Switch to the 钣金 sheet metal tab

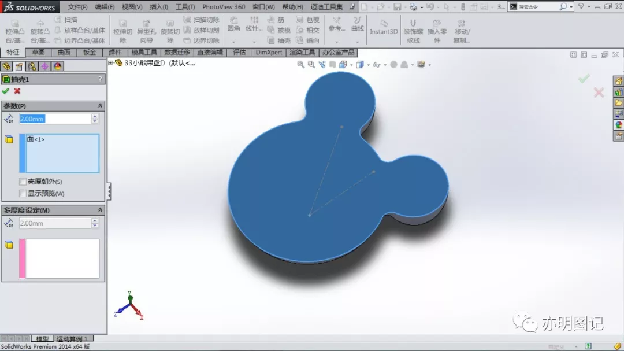pos(89,52)
